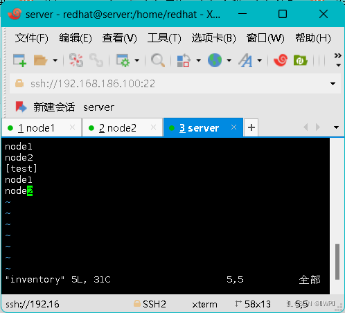Image resolution: width=345 pixels, height=313 pixels.
Task: Click the SSH2 lock icon in status bar
Action: click(x=137, y=303)
